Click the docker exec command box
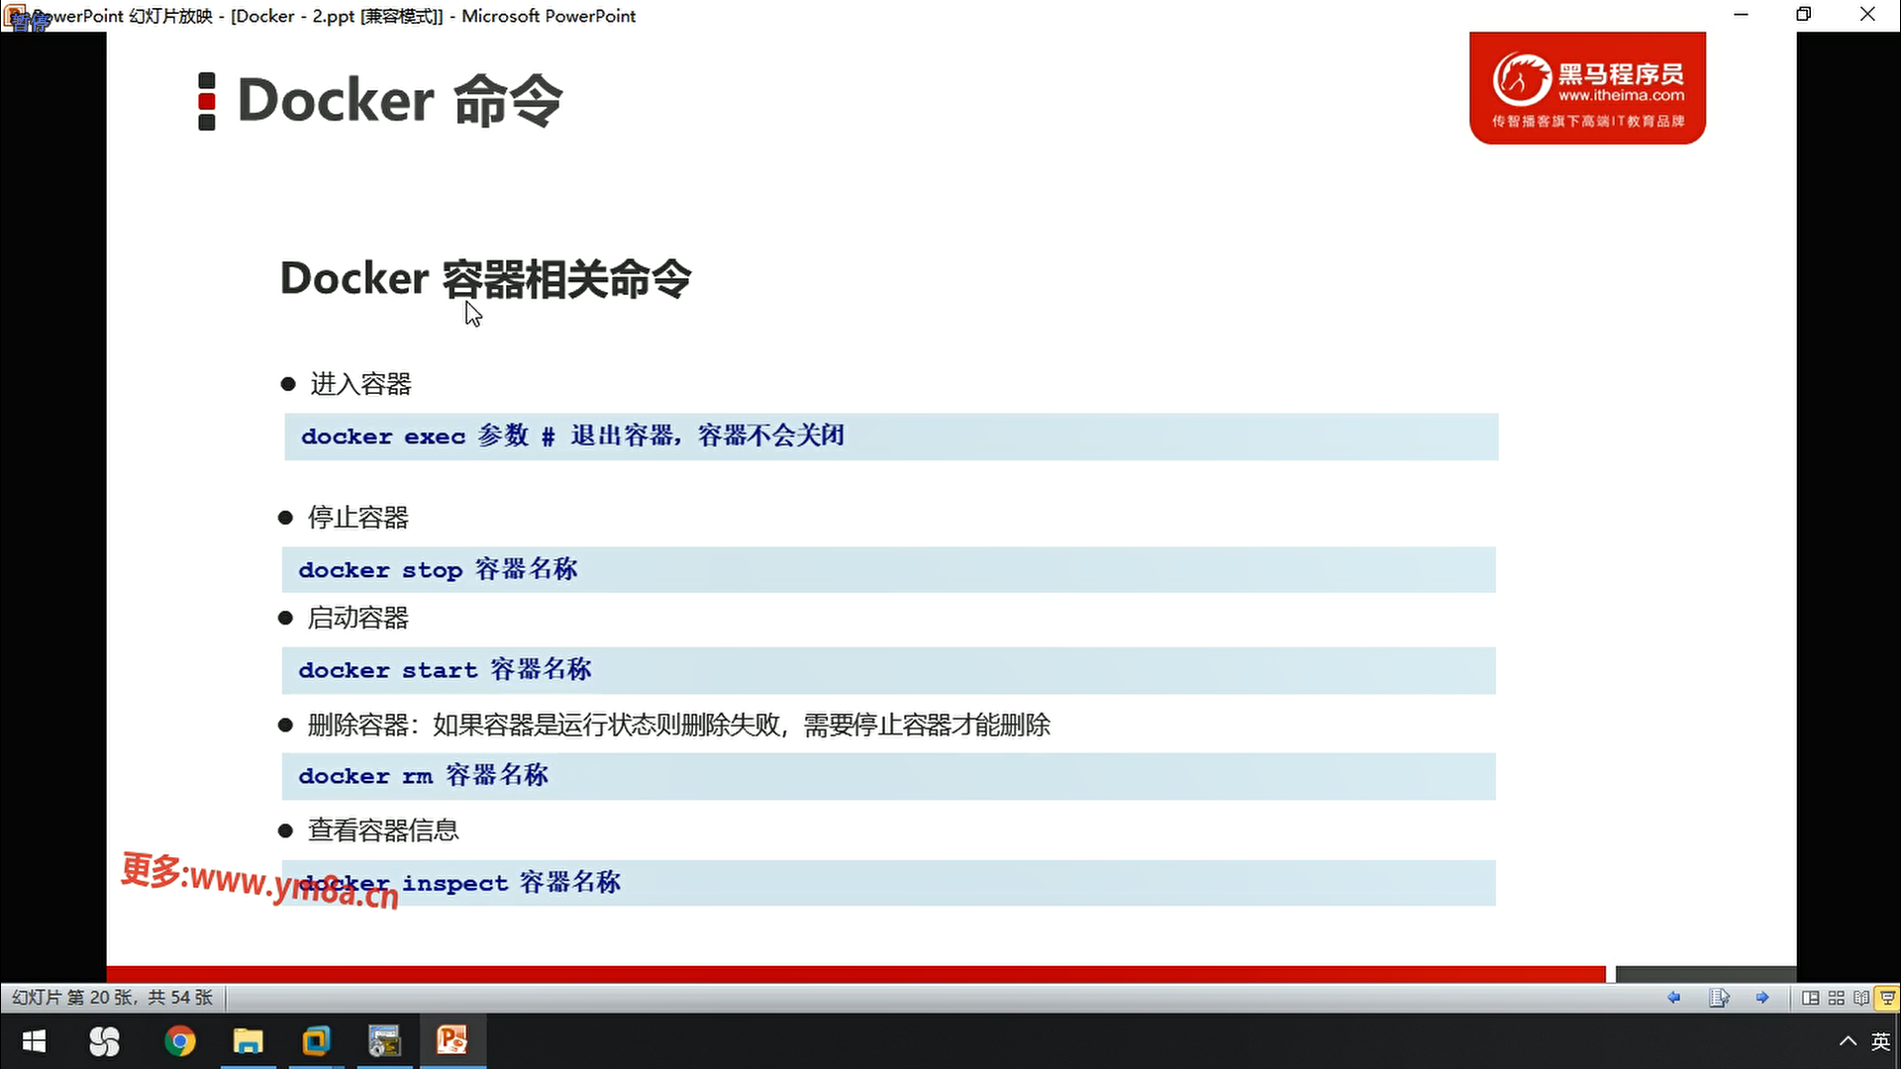 point(891,437)
